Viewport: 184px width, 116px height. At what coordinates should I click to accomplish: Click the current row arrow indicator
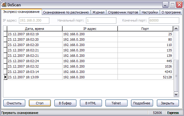click(x=5, y=77)
